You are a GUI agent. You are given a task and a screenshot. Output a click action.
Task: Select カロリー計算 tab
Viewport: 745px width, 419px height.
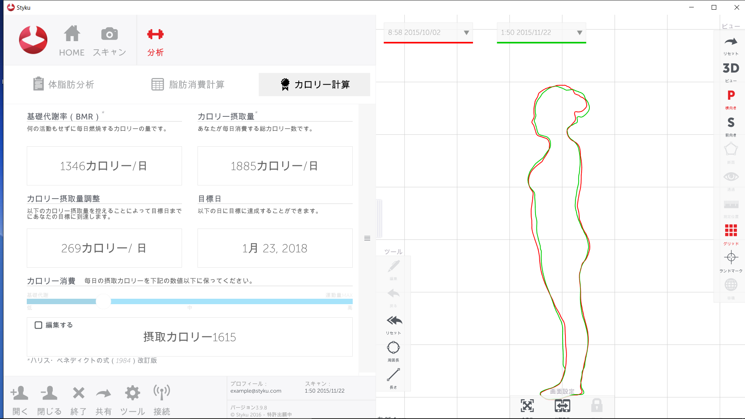click(314, 84)
